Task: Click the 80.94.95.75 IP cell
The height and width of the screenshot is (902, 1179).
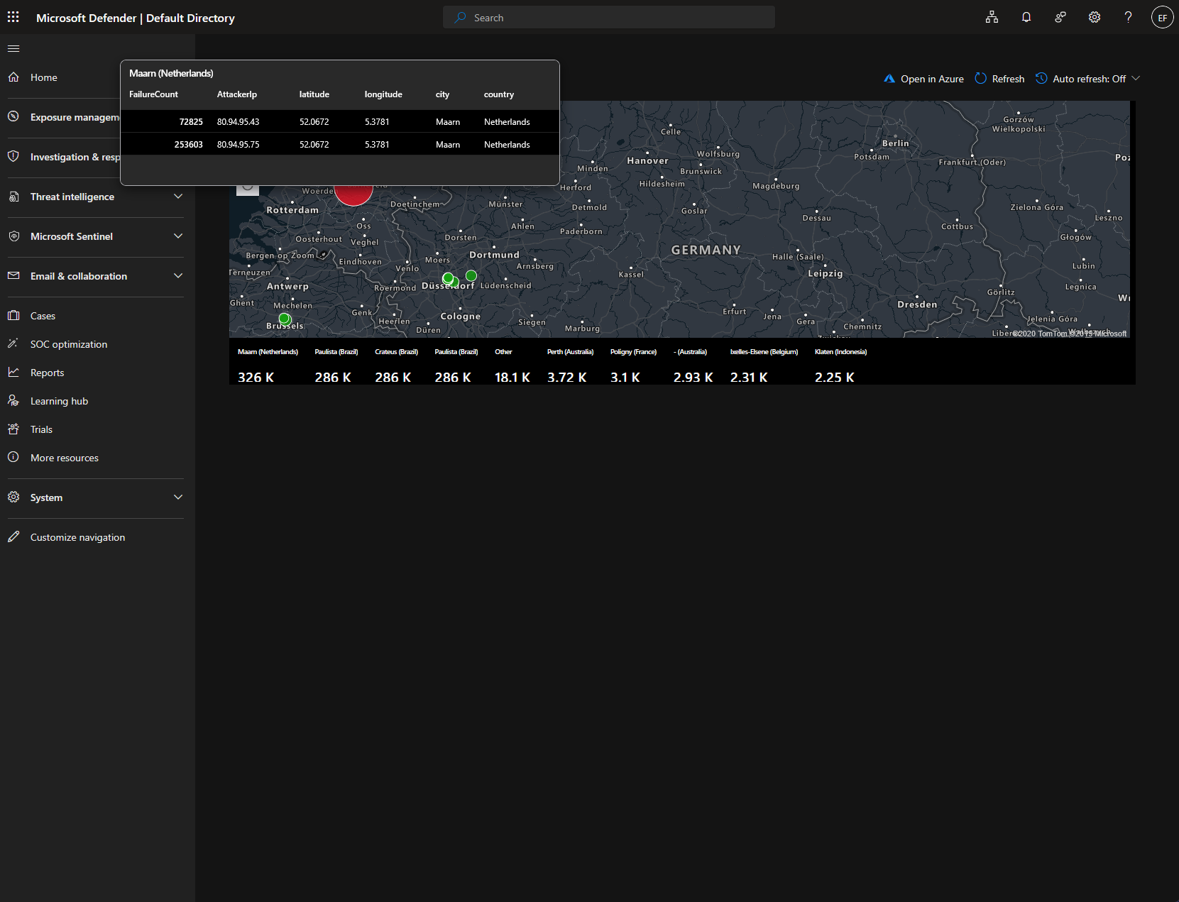Action: pyautogui.click(x=238, y=145)
